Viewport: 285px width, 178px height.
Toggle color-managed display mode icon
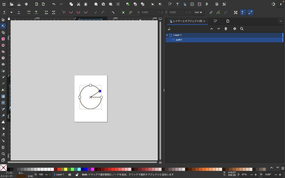(x=160, y=162)
